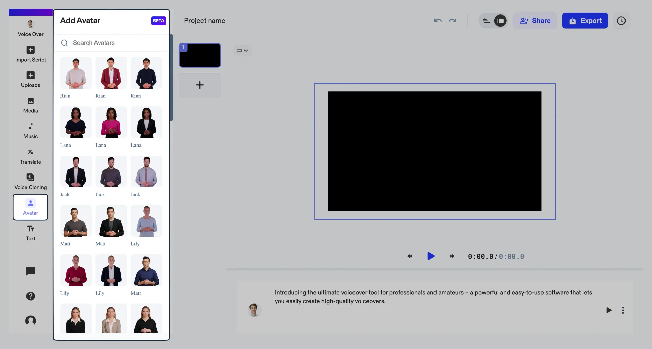
Task: Open the help question mark icon
Action: click(31, 296)
